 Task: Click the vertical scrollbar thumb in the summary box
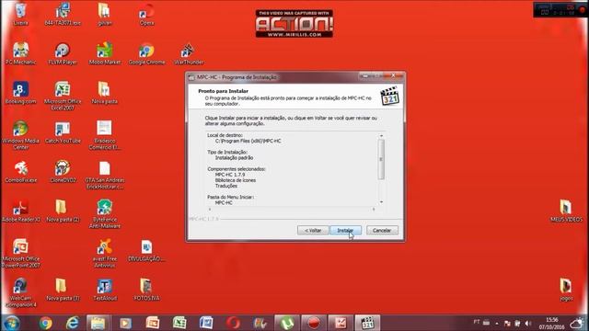pos(381,159)
